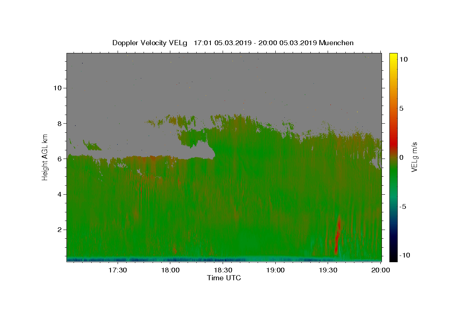Click the 17:30 time tick label
Image resolution: width=472 pixels, height=314 pixels.
click(118, 270)
